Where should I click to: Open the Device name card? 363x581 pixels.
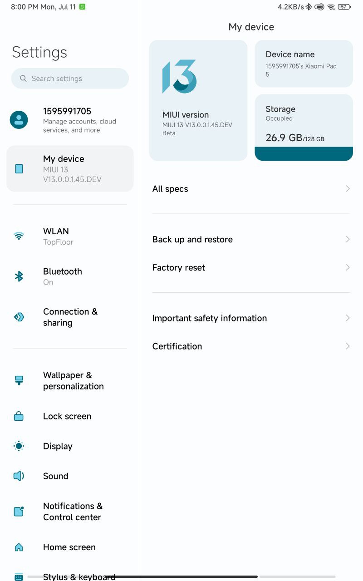304,64
